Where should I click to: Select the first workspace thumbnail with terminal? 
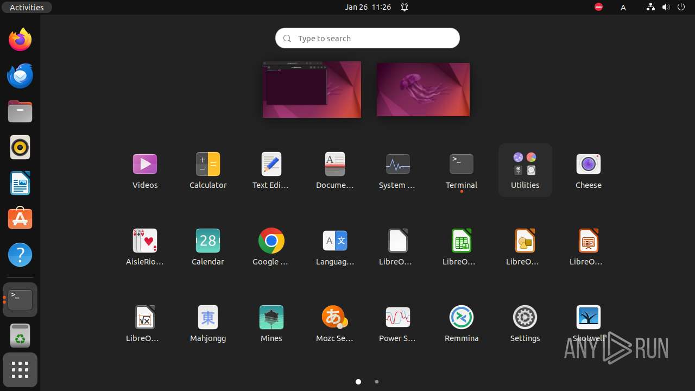312,90
